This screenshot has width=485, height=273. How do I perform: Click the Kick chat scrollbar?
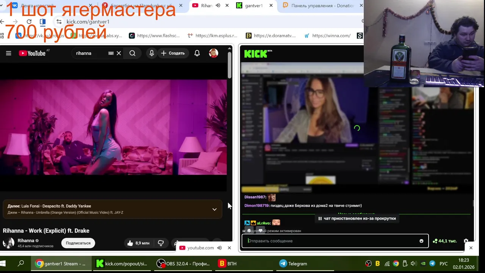click(x=473, y=204)
